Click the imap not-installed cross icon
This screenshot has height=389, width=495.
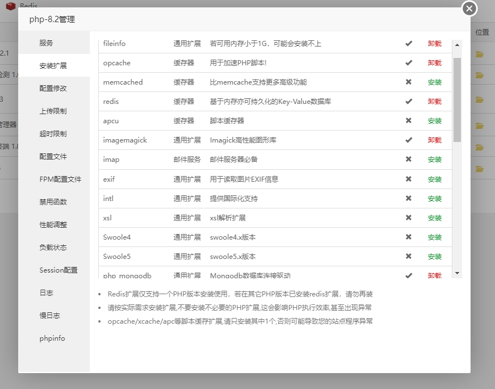(x=409, y=160)
